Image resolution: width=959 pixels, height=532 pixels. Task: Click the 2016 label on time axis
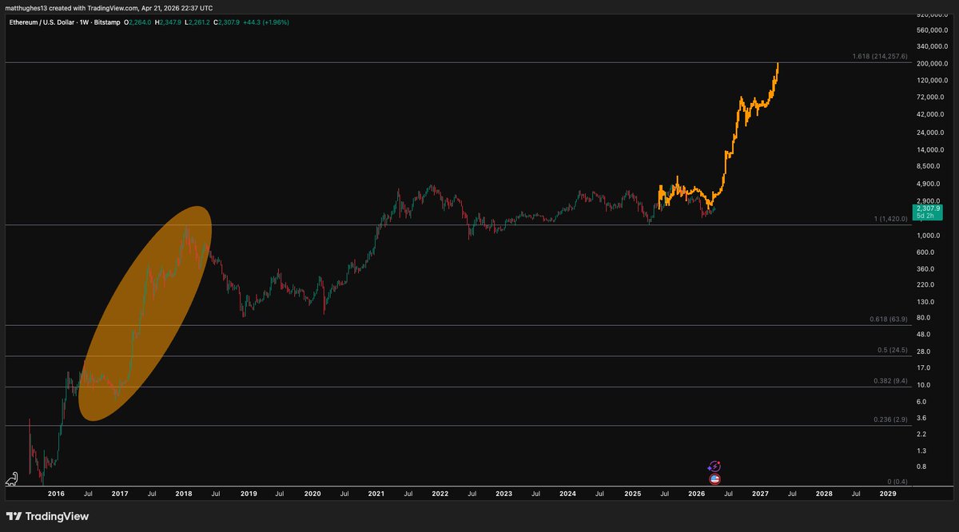[57, 494]
